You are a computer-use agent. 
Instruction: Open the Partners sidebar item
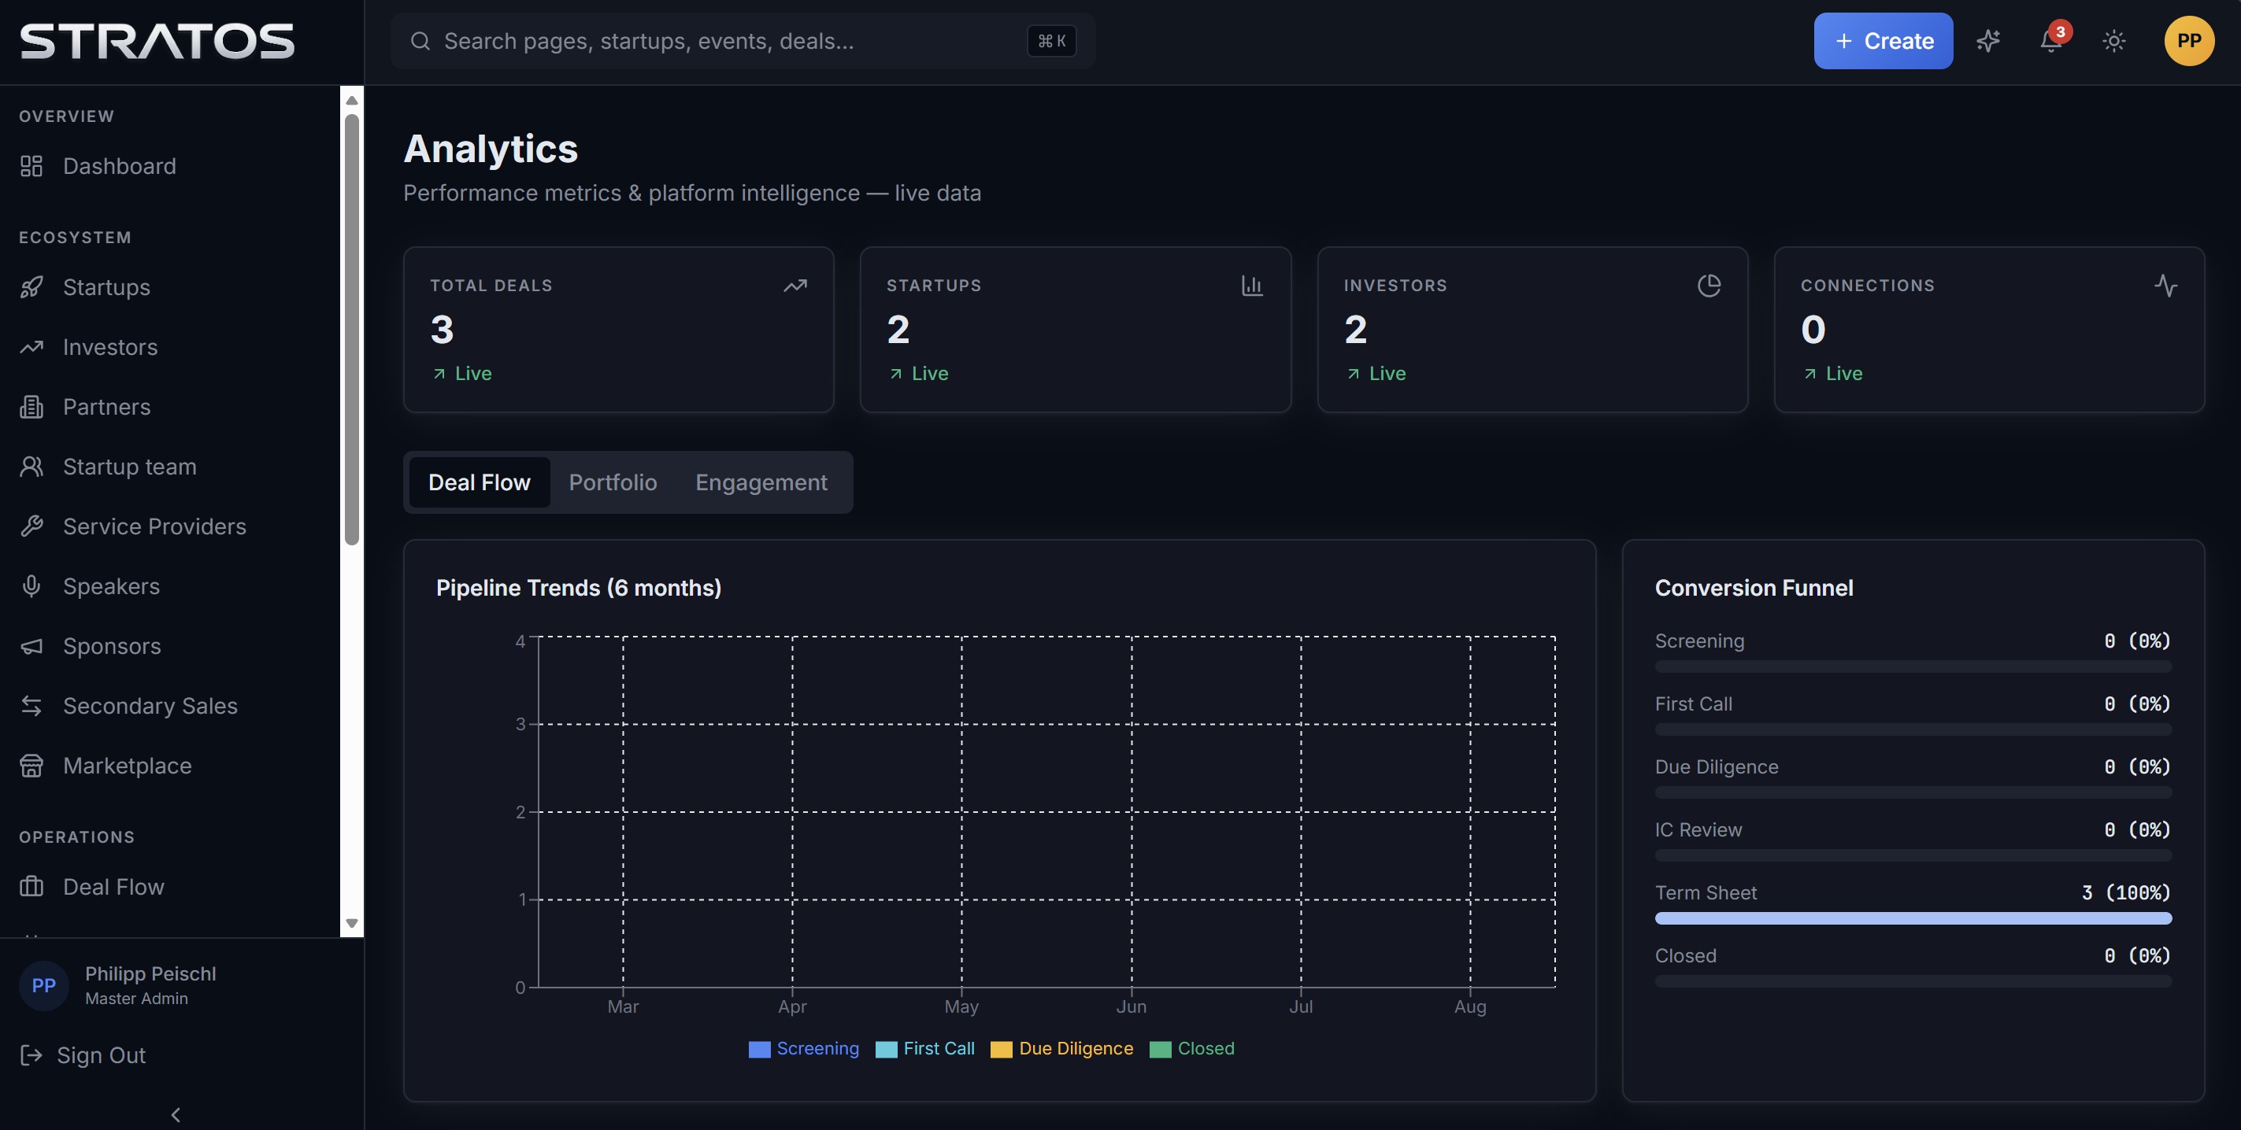pos(169,407)
